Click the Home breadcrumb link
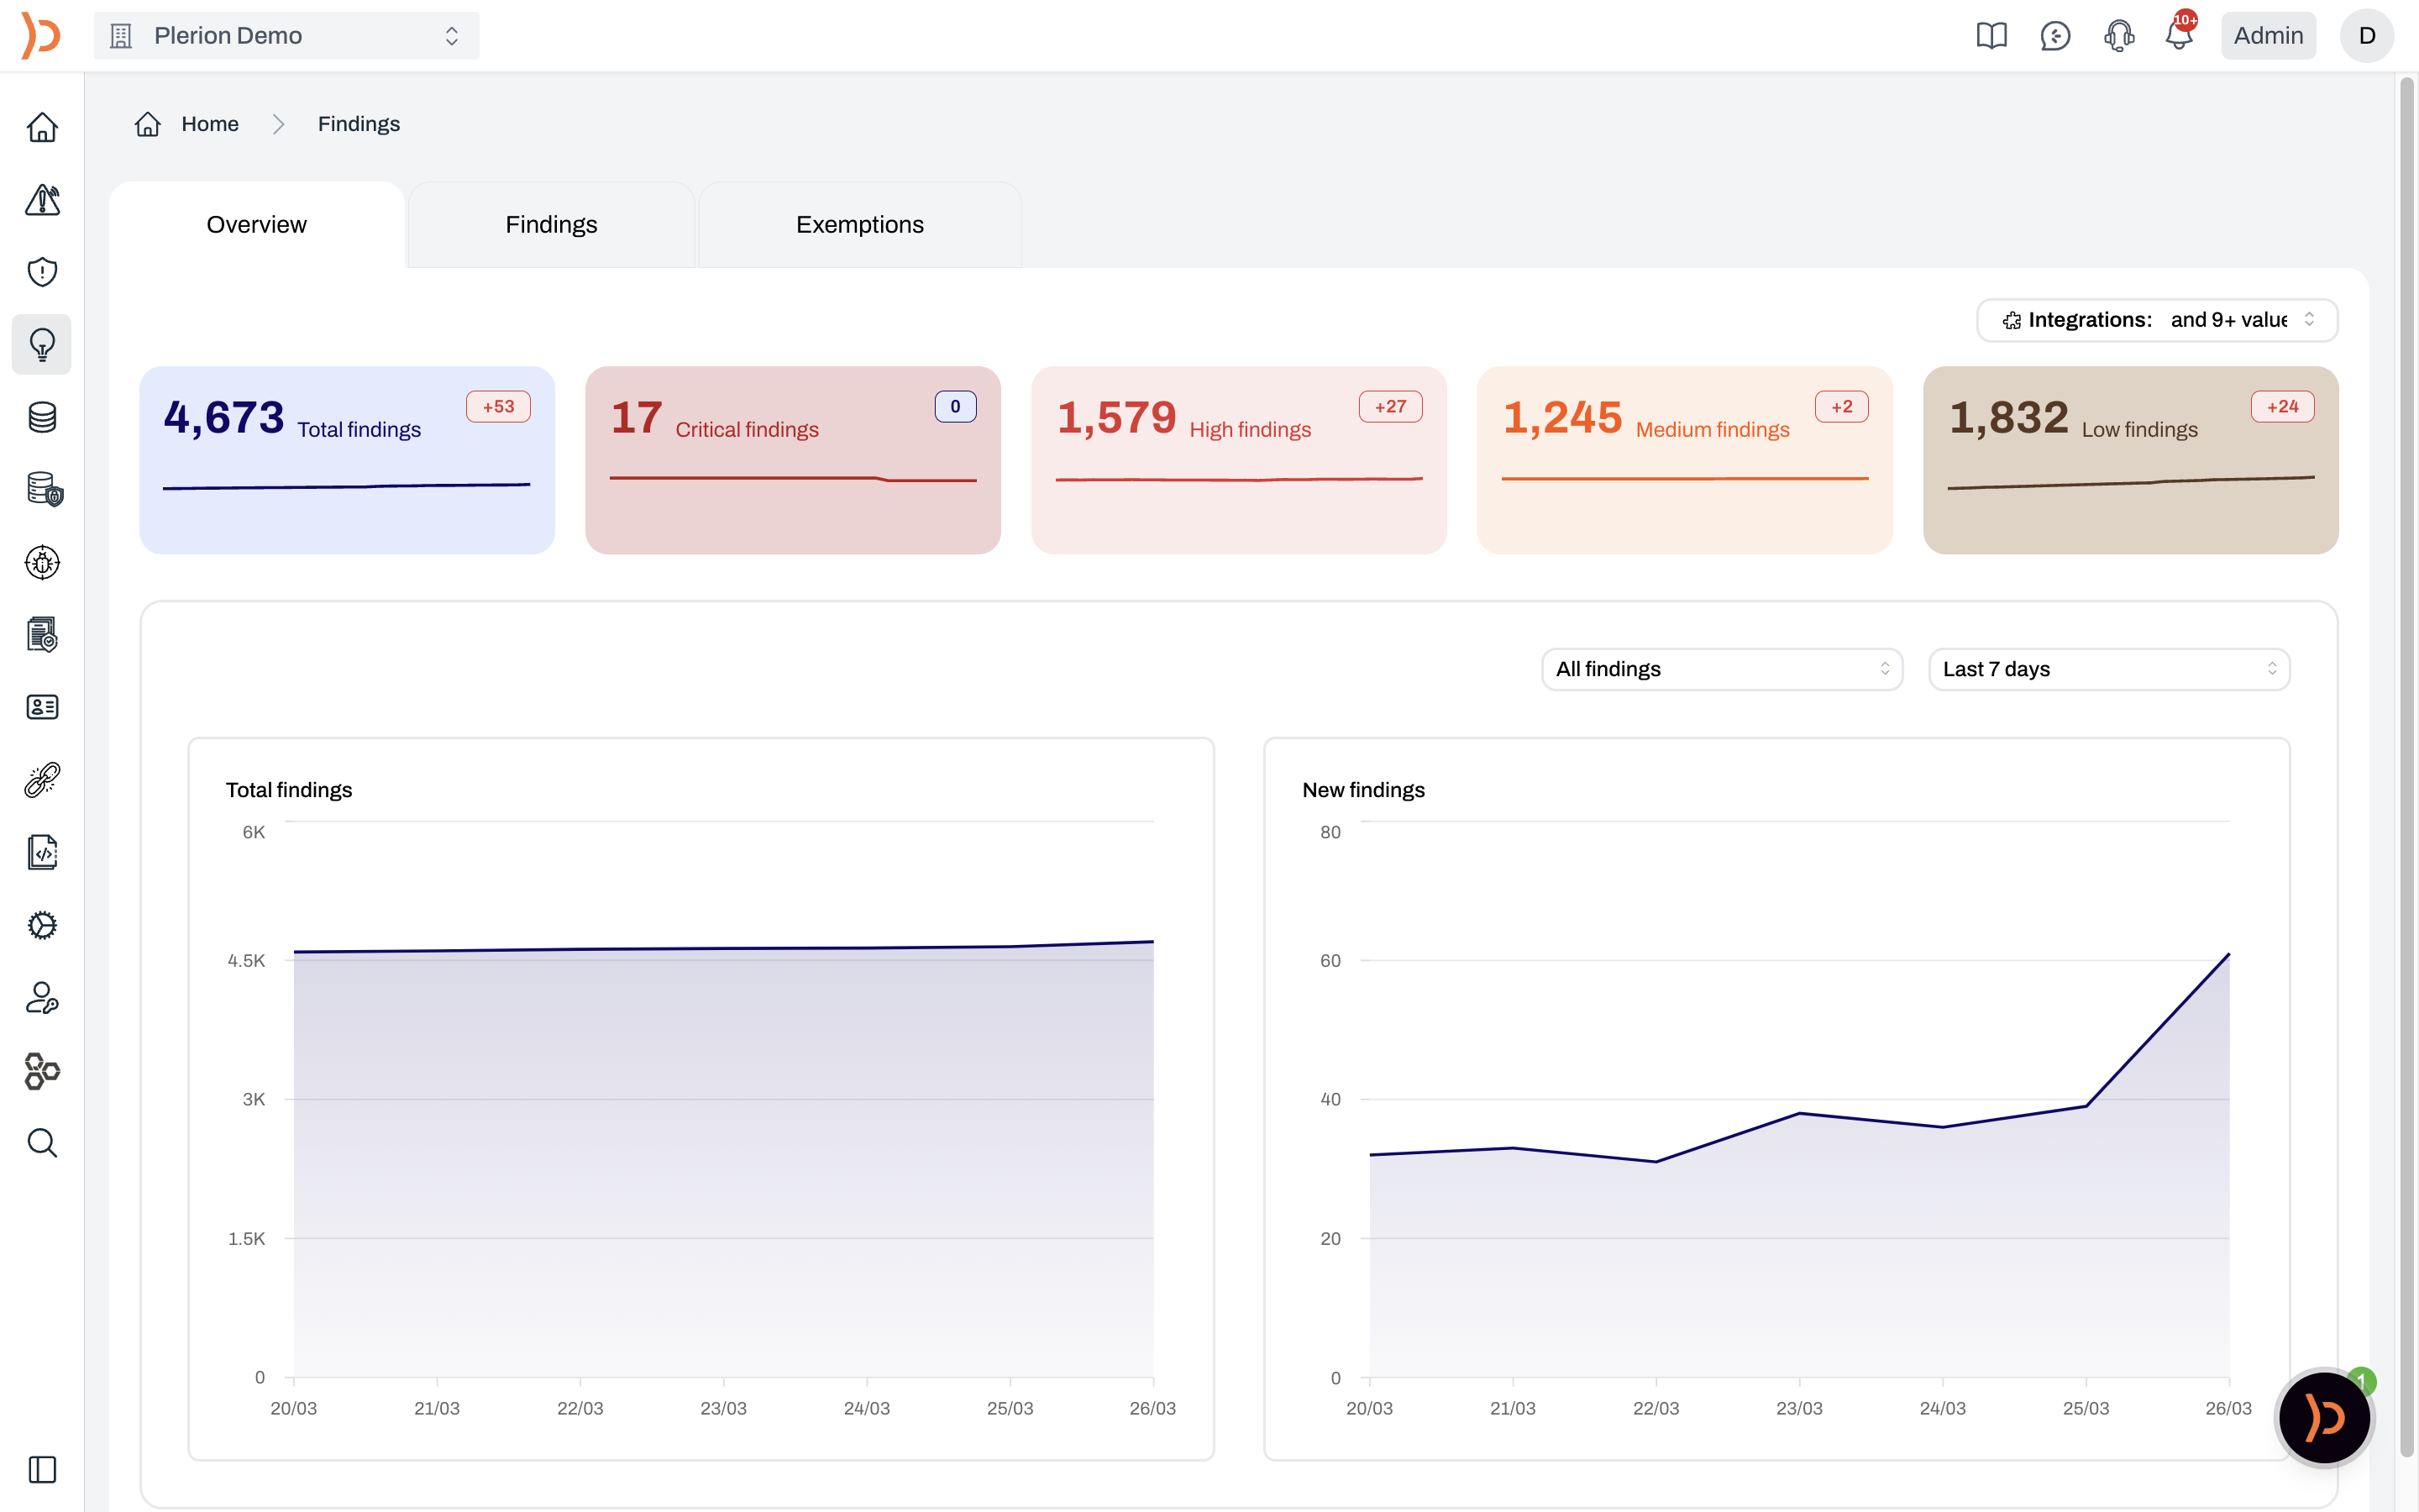 tap(209, 124)
